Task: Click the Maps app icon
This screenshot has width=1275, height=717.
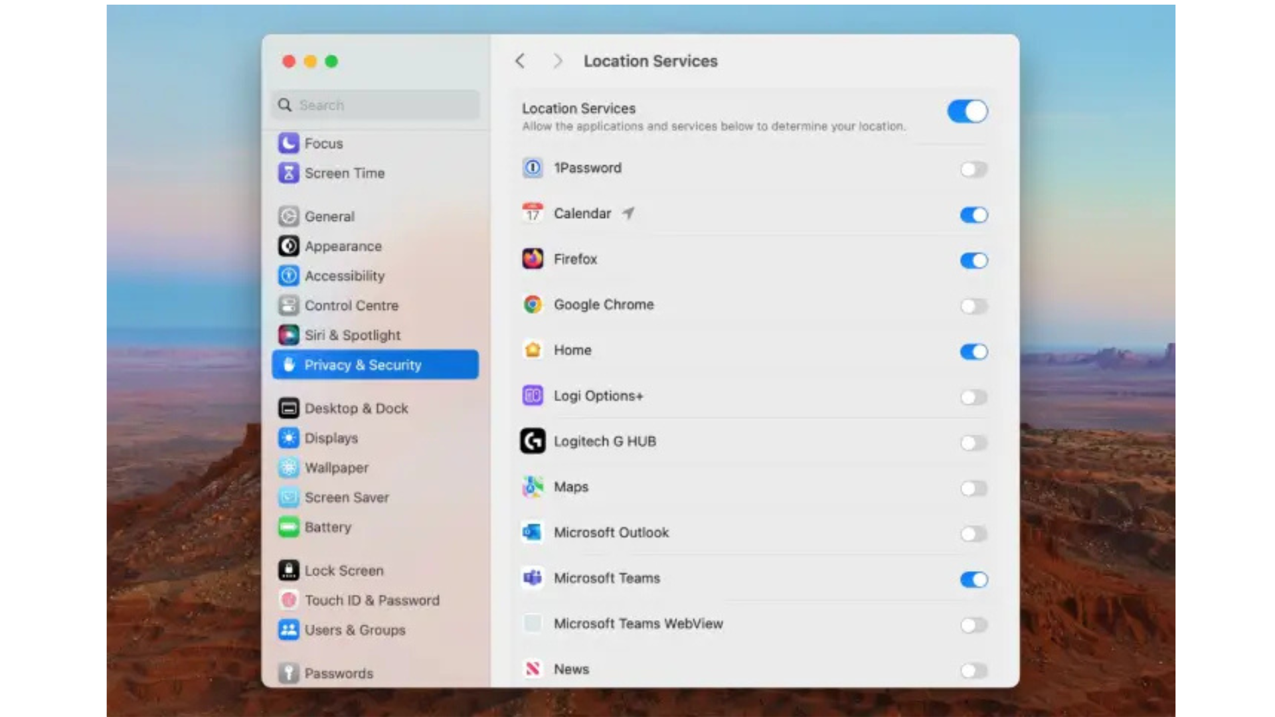Action: pos(533,487)
